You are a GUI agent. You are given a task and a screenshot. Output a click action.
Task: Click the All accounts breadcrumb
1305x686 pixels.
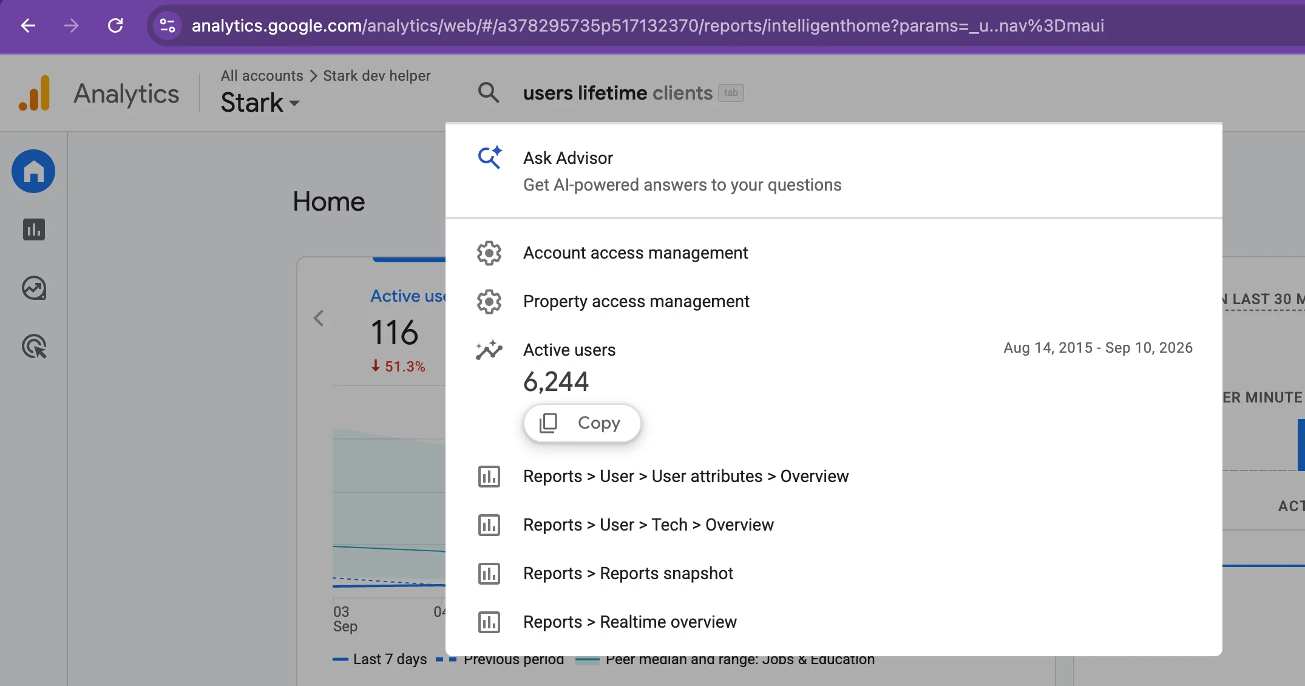[262, 76]
